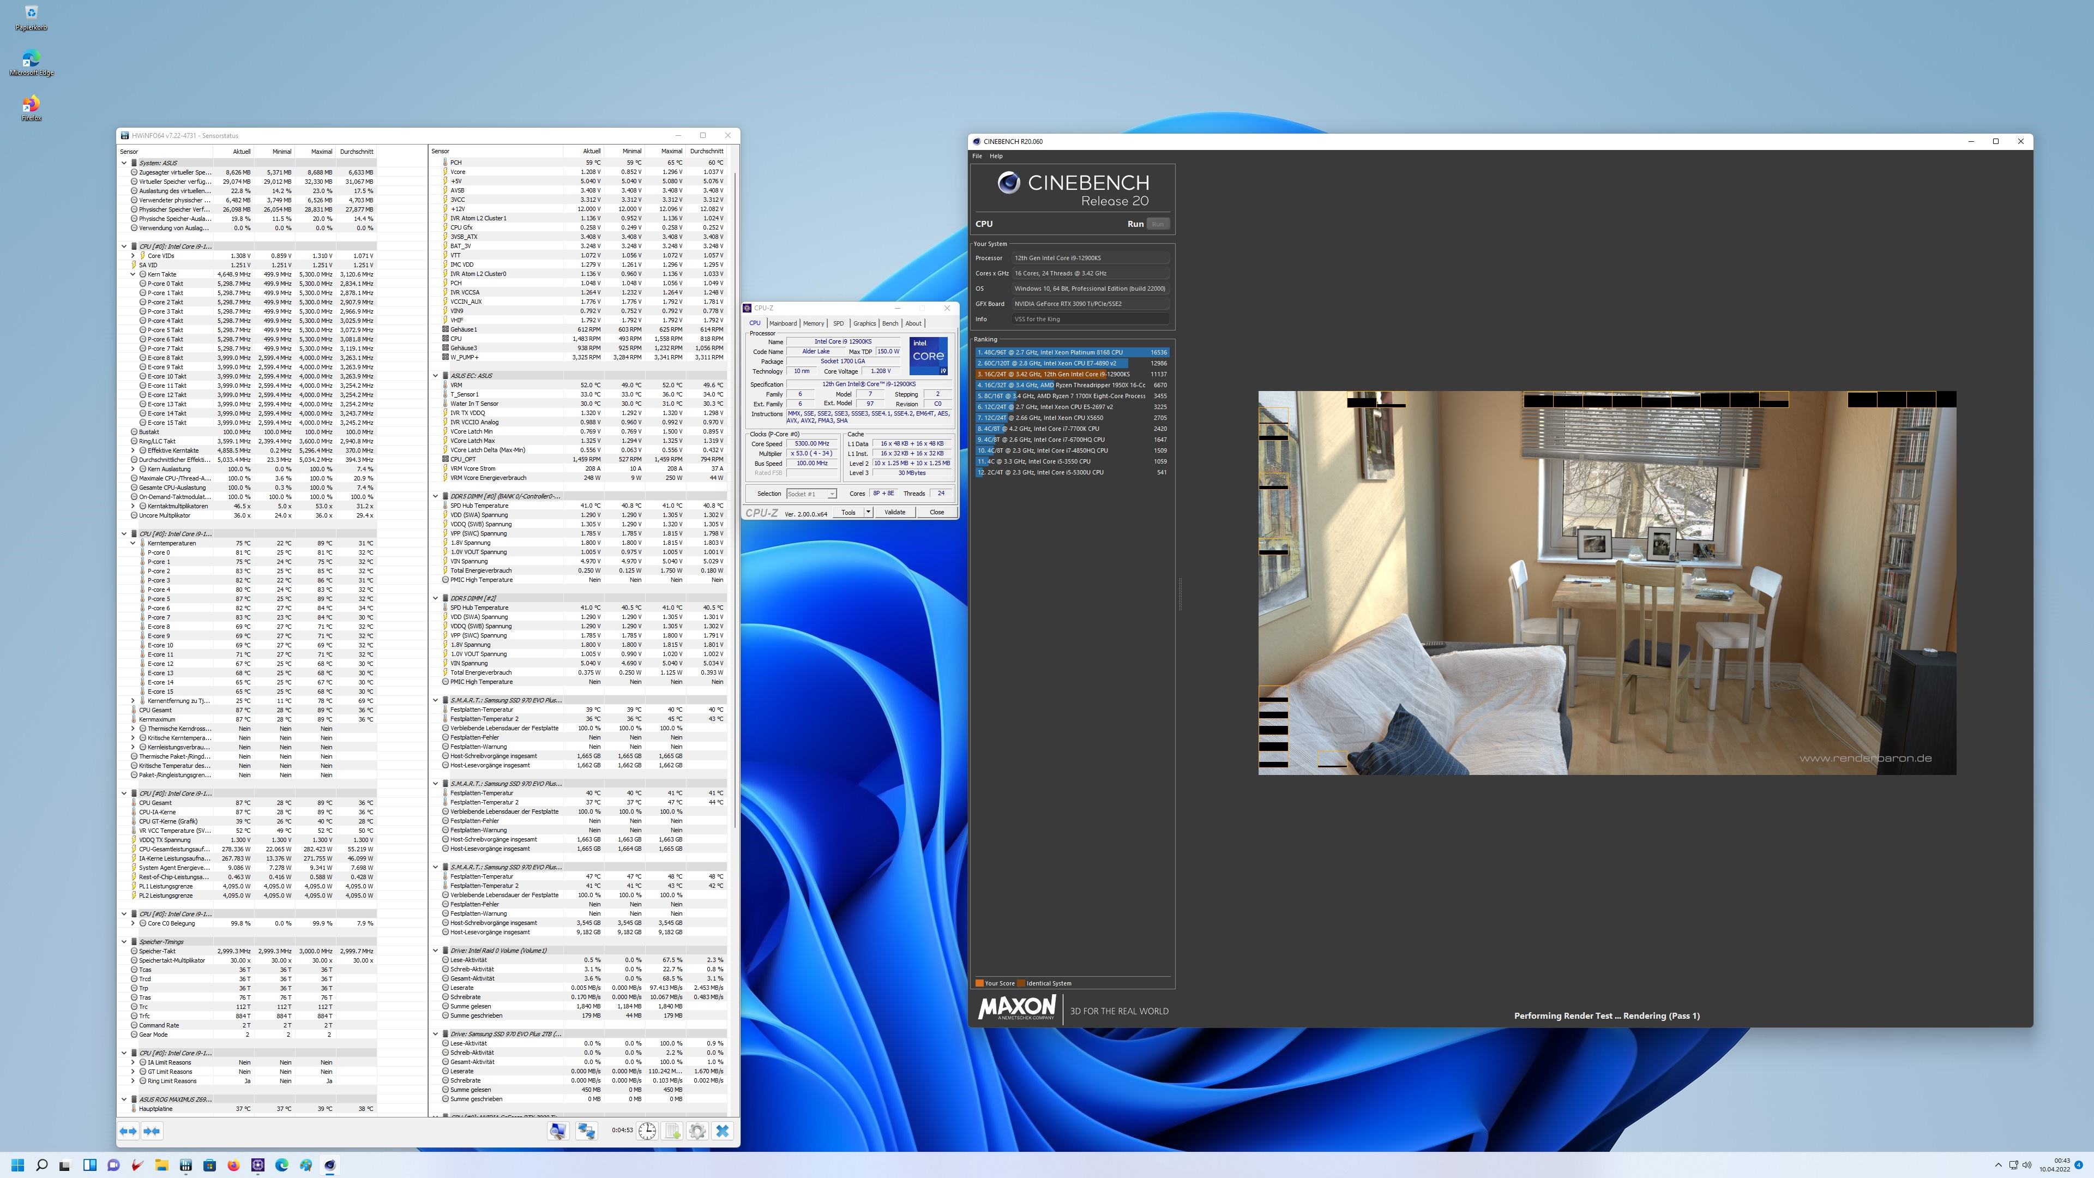This screenshot has height=1178, width=2094.
Task: Collapse the ASUS EC: ASUS sensor group
Action: click(x=436, y=376)
